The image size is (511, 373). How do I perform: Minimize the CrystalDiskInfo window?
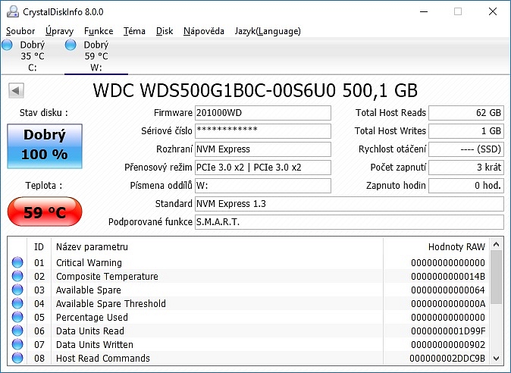[x=424, y=11]
